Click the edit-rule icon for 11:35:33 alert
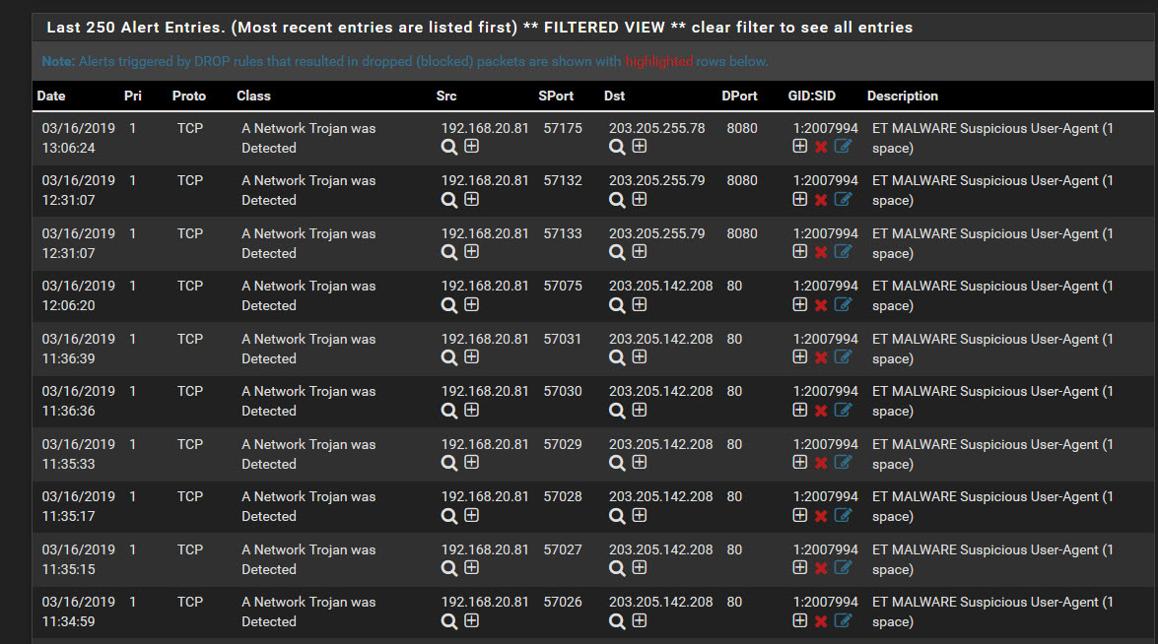The image size is (1158, 644). pyautogui.click(x=843, y=462)
